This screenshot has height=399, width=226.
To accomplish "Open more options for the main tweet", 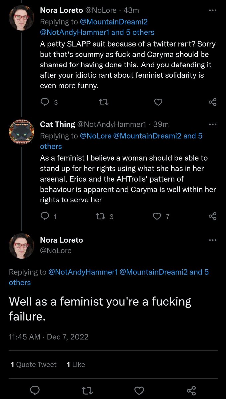I will click(x=212, y=240).
